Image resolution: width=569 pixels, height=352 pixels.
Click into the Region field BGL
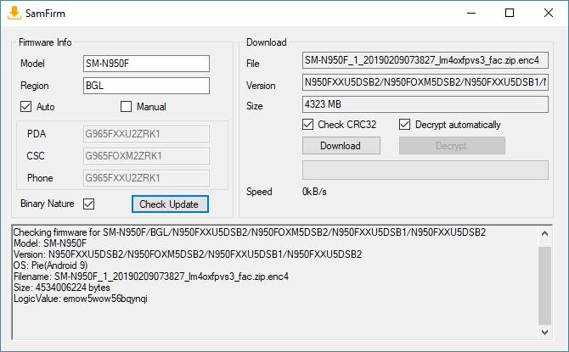[x=146, y=86]
